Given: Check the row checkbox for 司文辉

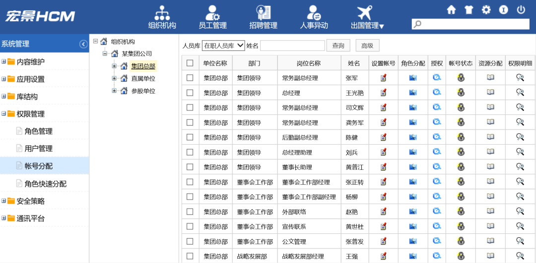Looking at the screenshot, I should tap(190, 107).
